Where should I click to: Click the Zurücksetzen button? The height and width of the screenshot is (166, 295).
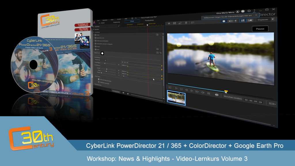click(116, 91)
